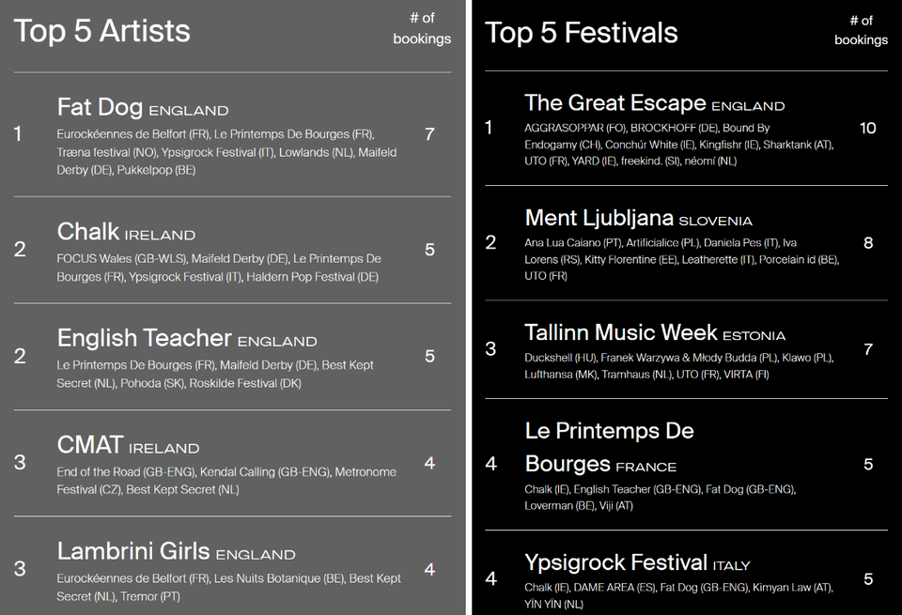Open Lambrini Girls artist entry
The image size is (902, 615).
(133, 551)
